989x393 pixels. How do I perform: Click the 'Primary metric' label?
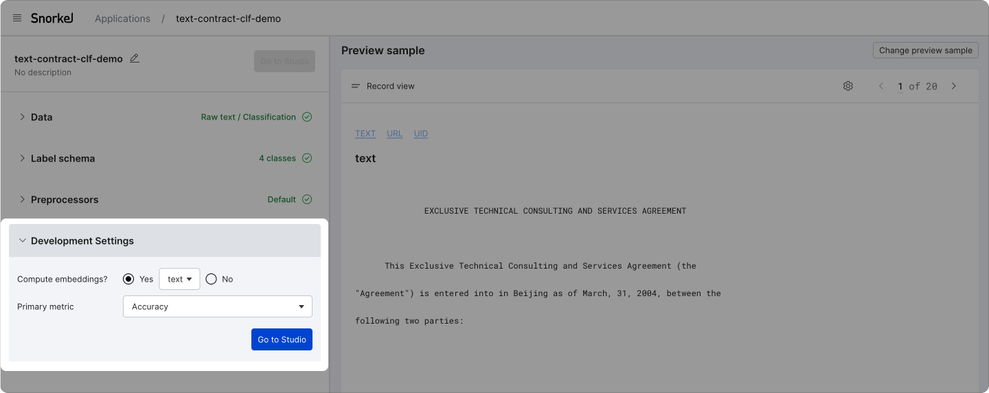pyautogui.click(x=45, y=306)
